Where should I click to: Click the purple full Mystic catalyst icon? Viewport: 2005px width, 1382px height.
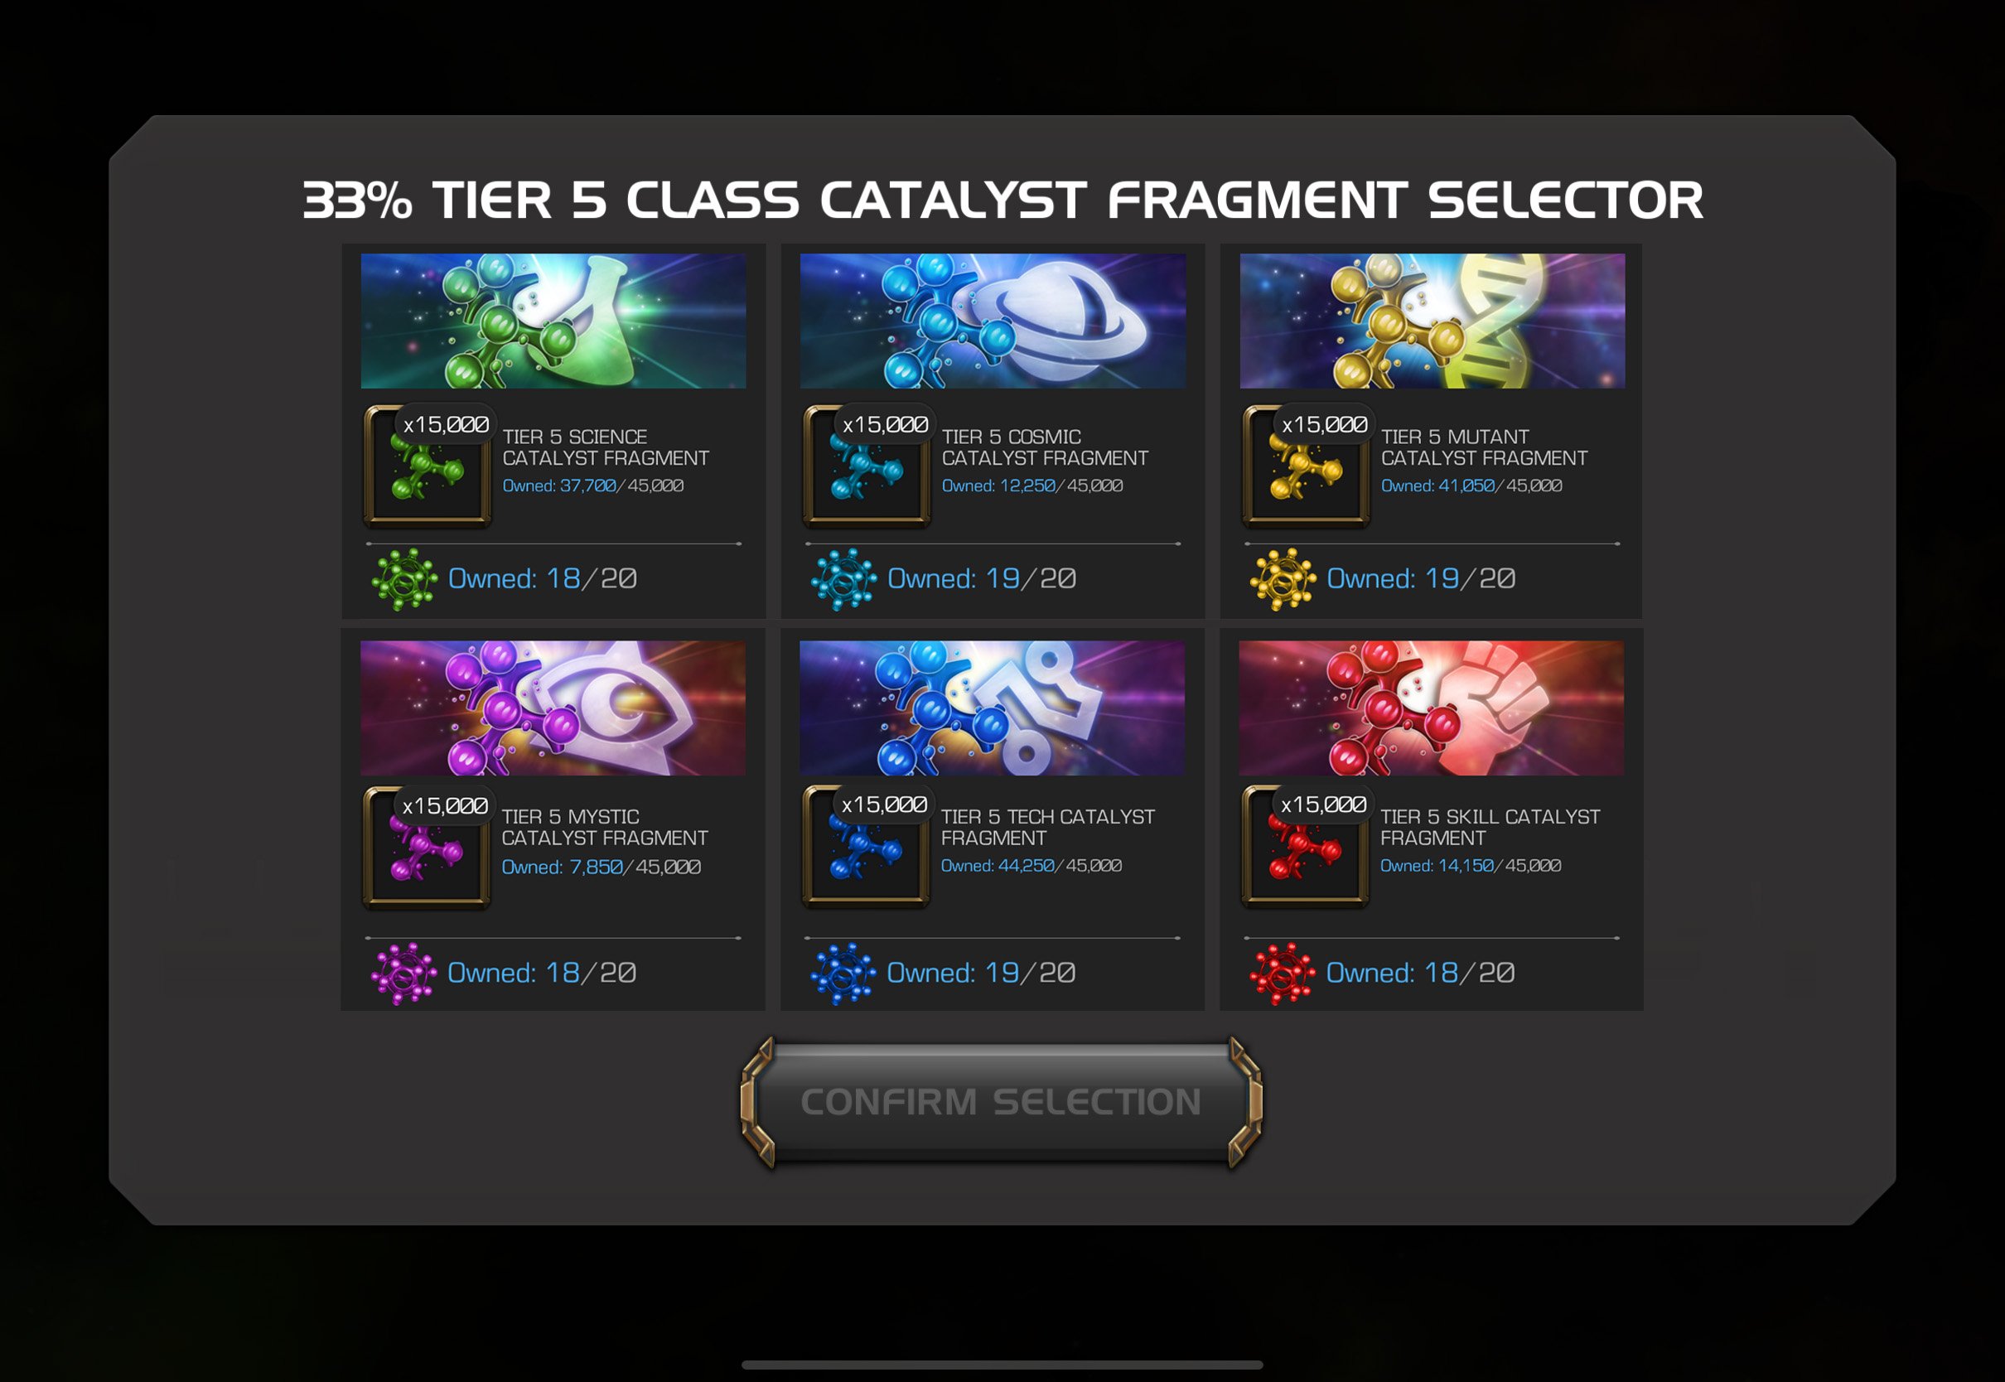(x=403, y=974)
